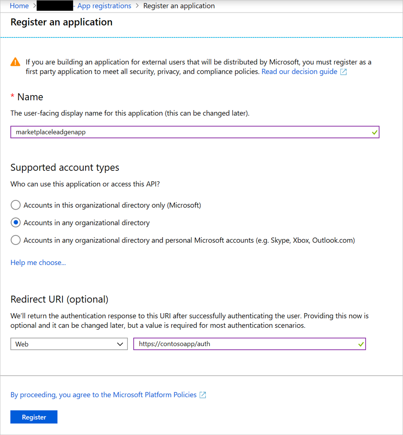This screenshot has height=435, width=403.
Task: Click Register an application breadcrumb text
Action: [179, 6]
